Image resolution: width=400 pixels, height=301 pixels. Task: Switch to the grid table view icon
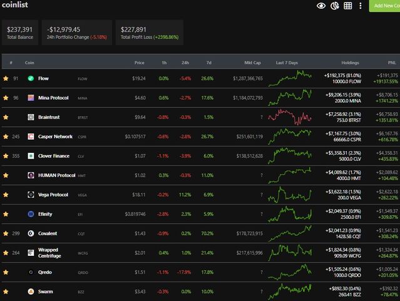[347, 6]
